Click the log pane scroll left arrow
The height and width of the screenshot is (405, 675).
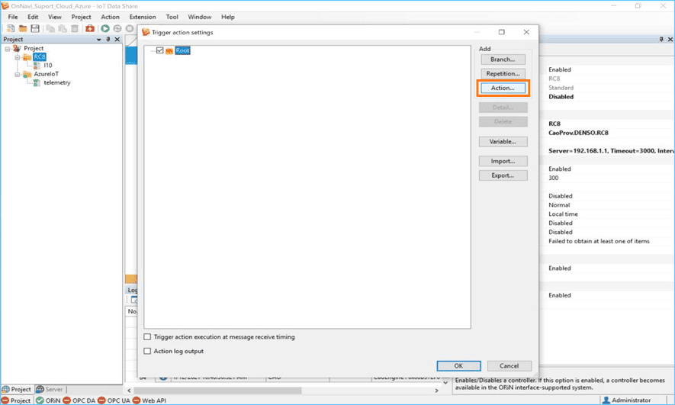(129, 391)
